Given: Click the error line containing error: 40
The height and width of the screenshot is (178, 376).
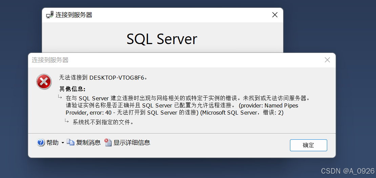Looking at the screenshot, I should point(174,113).
